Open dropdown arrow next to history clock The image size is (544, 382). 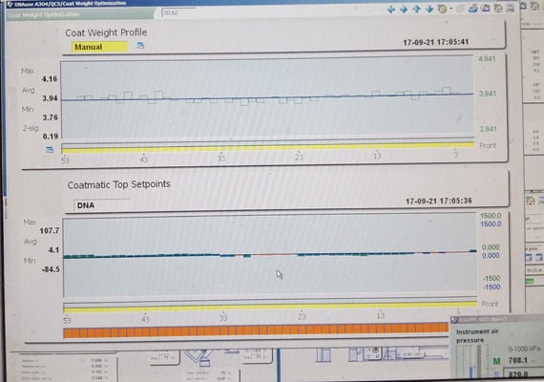click(451, 9)
